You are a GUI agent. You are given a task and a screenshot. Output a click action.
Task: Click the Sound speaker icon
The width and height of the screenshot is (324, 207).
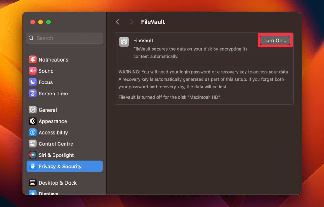coord(33,71)
